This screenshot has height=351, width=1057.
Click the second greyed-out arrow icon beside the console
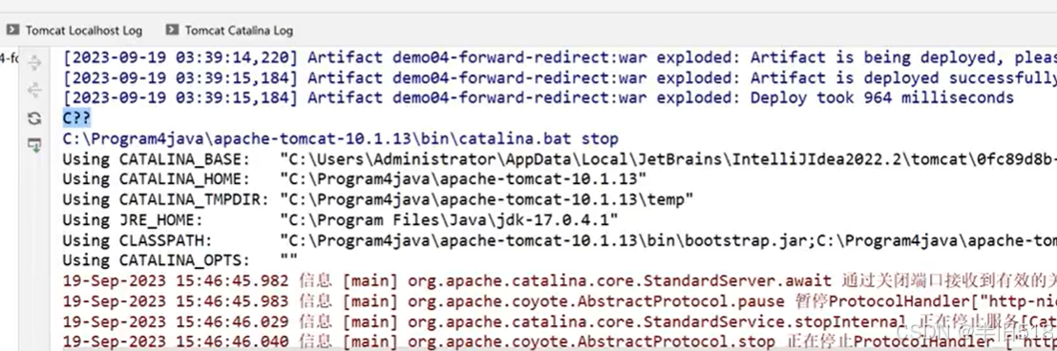point(34,90)
